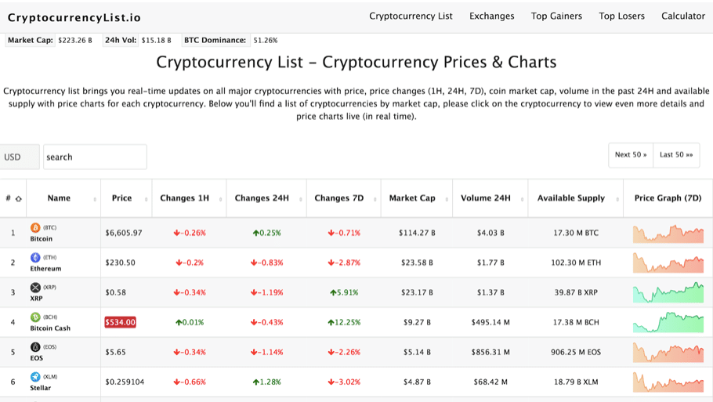This screenshot has width=713, height=402.
Task: Click the Bitcoin Cash coin logo icon
Action: [35, 317]
